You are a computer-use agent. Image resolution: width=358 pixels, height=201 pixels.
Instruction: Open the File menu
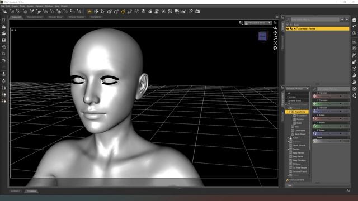pyautogui.click(x=2, y=6)
